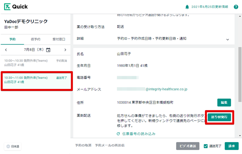This screenshot has height=154, width=242.
Task: Click the refresh icon for 伝票番号の読み込み
Action: coord(118,134)
